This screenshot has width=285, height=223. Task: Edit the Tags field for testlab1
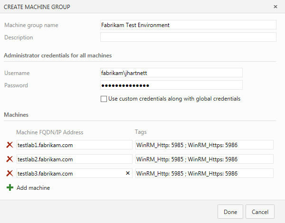204,145
